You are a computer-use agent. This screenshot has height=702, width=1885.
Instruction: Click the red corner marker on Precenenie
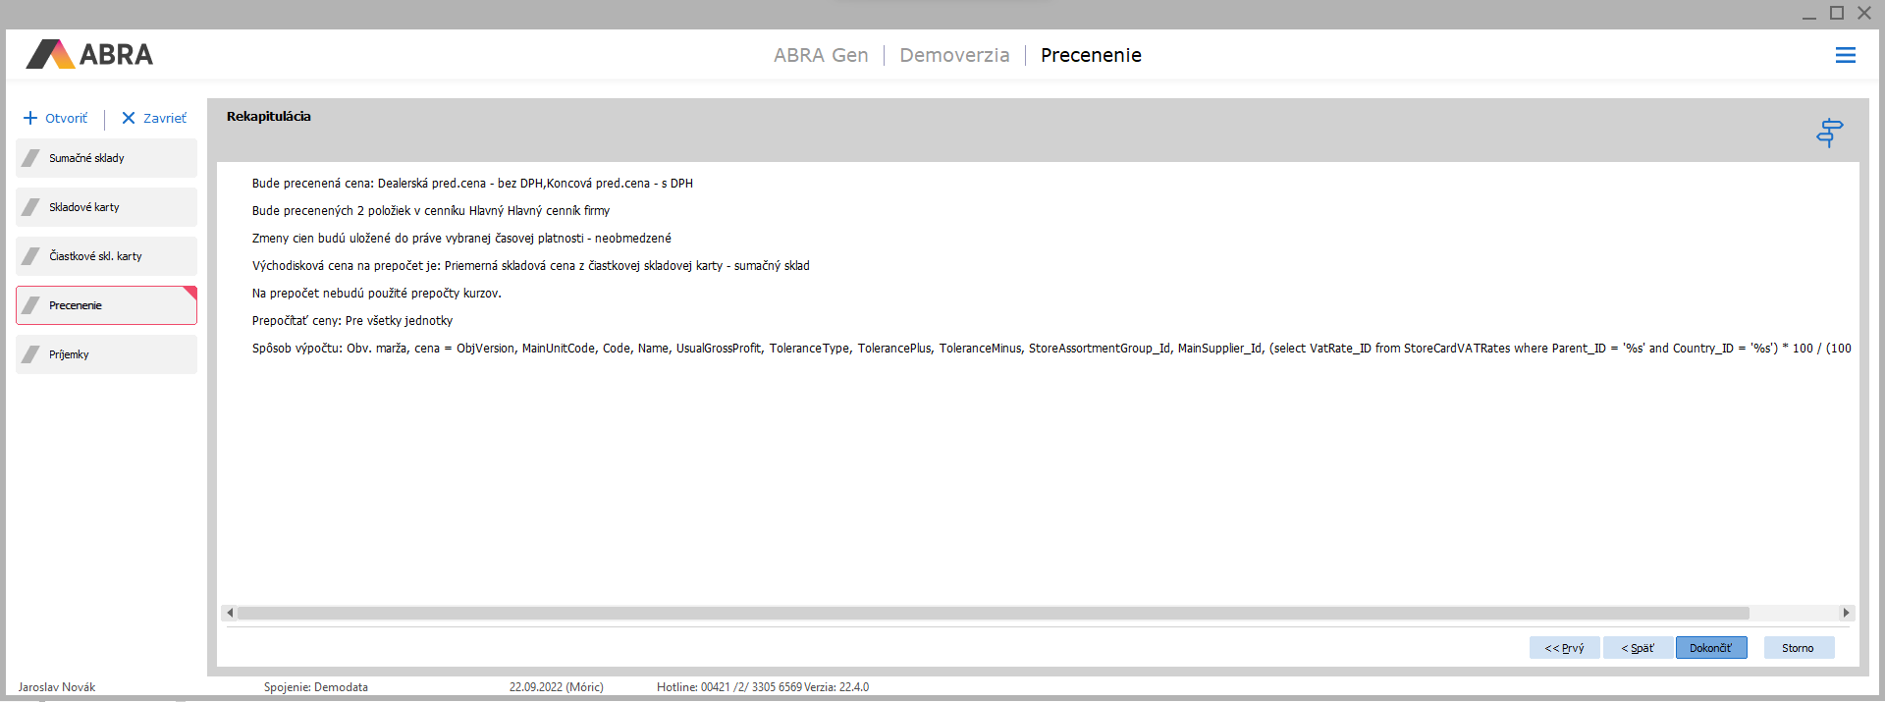(190, 292)
